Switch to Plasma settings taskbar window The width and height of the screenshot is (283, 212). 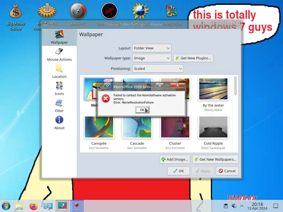click(x=62, y=206)
